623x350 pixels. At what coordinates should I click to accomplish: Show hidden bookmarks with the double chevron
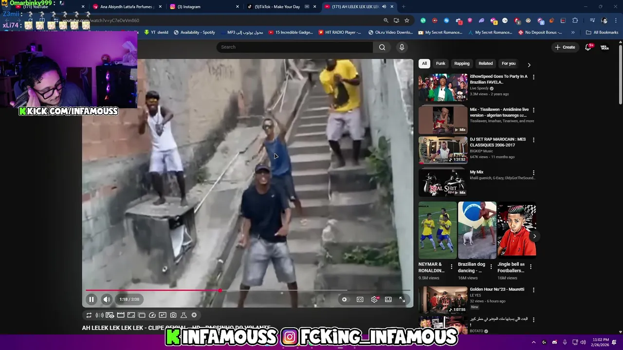[573, 33]
